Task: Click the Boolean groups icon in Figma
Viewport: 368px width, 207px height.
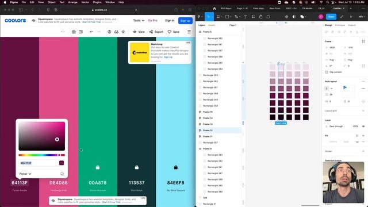Action: pyautogui.click(x=302, y=17)
